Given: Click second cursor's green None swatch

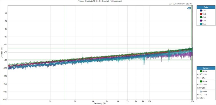Looking at the screenshot, I should click(x=201, y=81).
